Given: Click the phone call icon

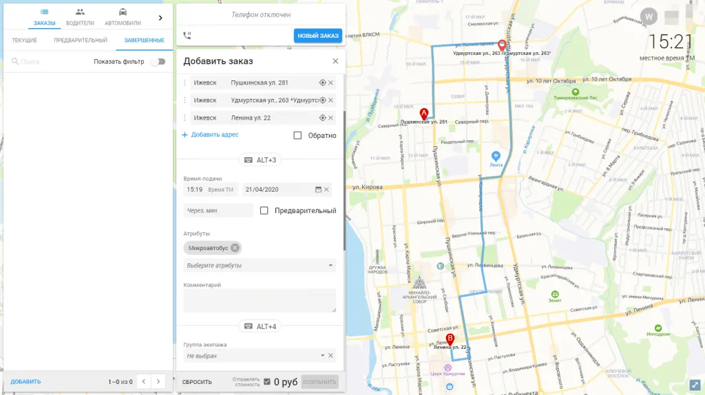Looking at the screenshot, I should coord(187,35).
